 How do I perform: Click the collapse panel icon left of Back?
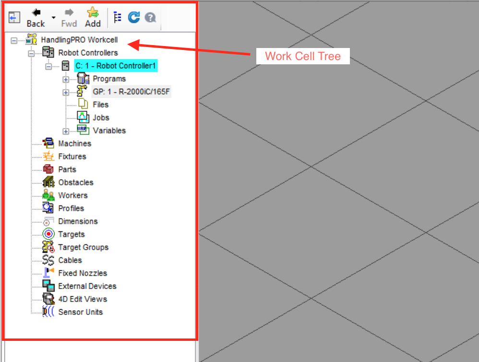[14, 17]
